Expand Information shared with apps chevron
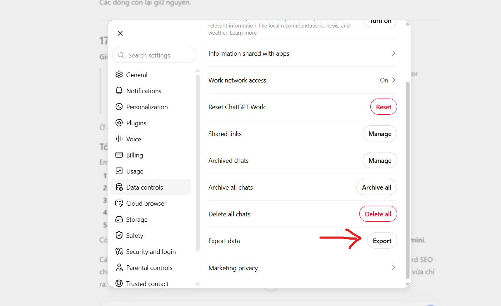Screen dimensions: 501x306 [x=394, y=53]
